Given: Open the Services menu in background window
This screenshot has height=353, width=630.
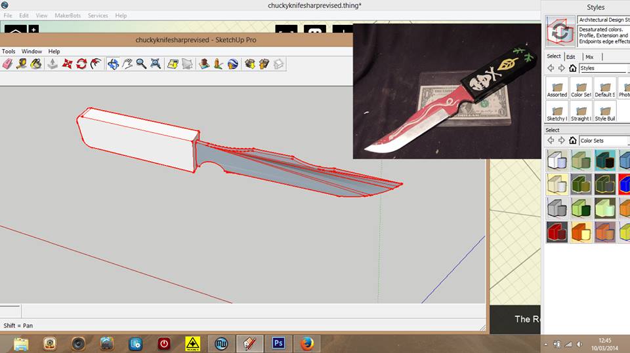Looking at the screenshot, I should 98,15.
